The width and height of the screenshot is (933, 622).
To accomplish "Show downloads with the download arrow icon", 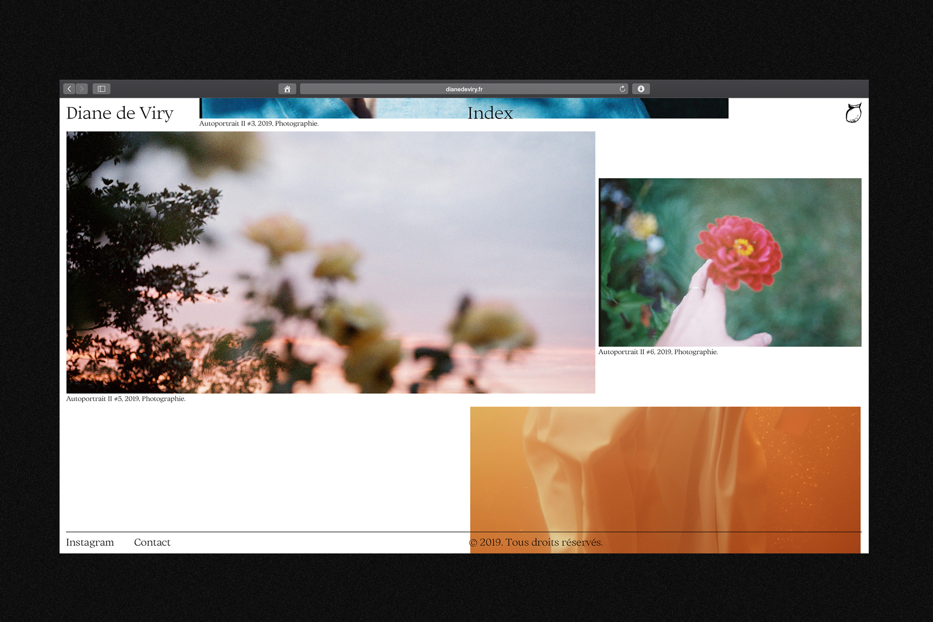I will 641,89.
